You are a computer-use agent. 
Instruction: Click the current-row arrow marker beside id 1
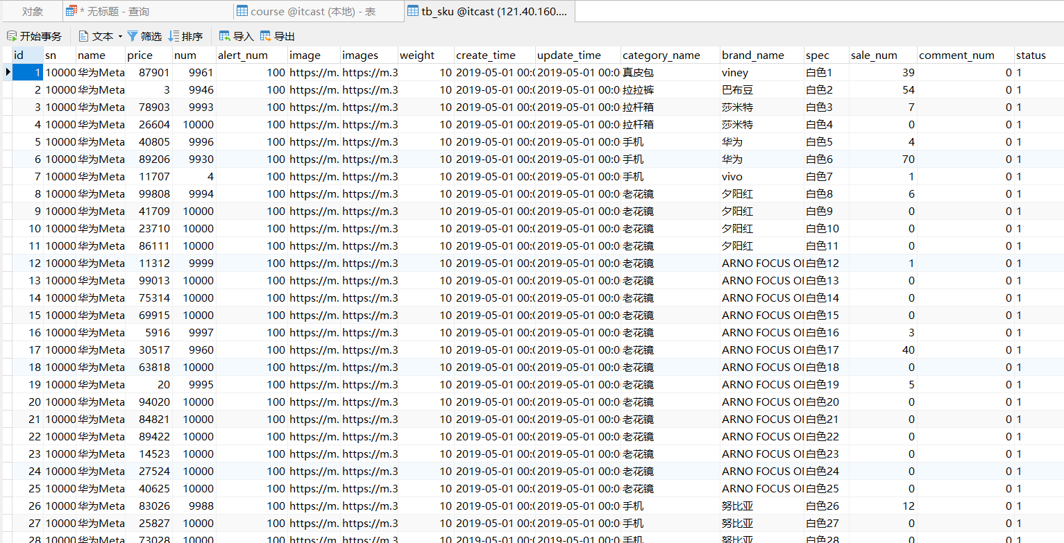tap(7, 72)
